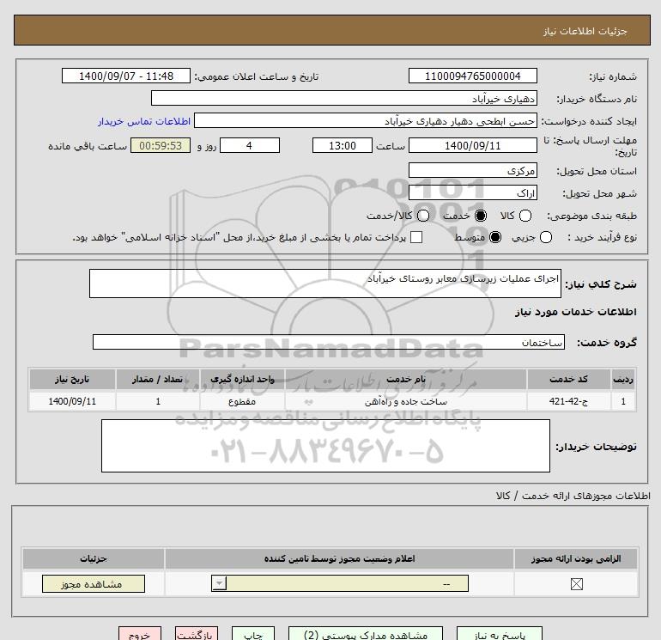The width and height of the screenshot is (661, 640).
Task: Choose the متوسط purchase type radio
Action: [495, 237]
